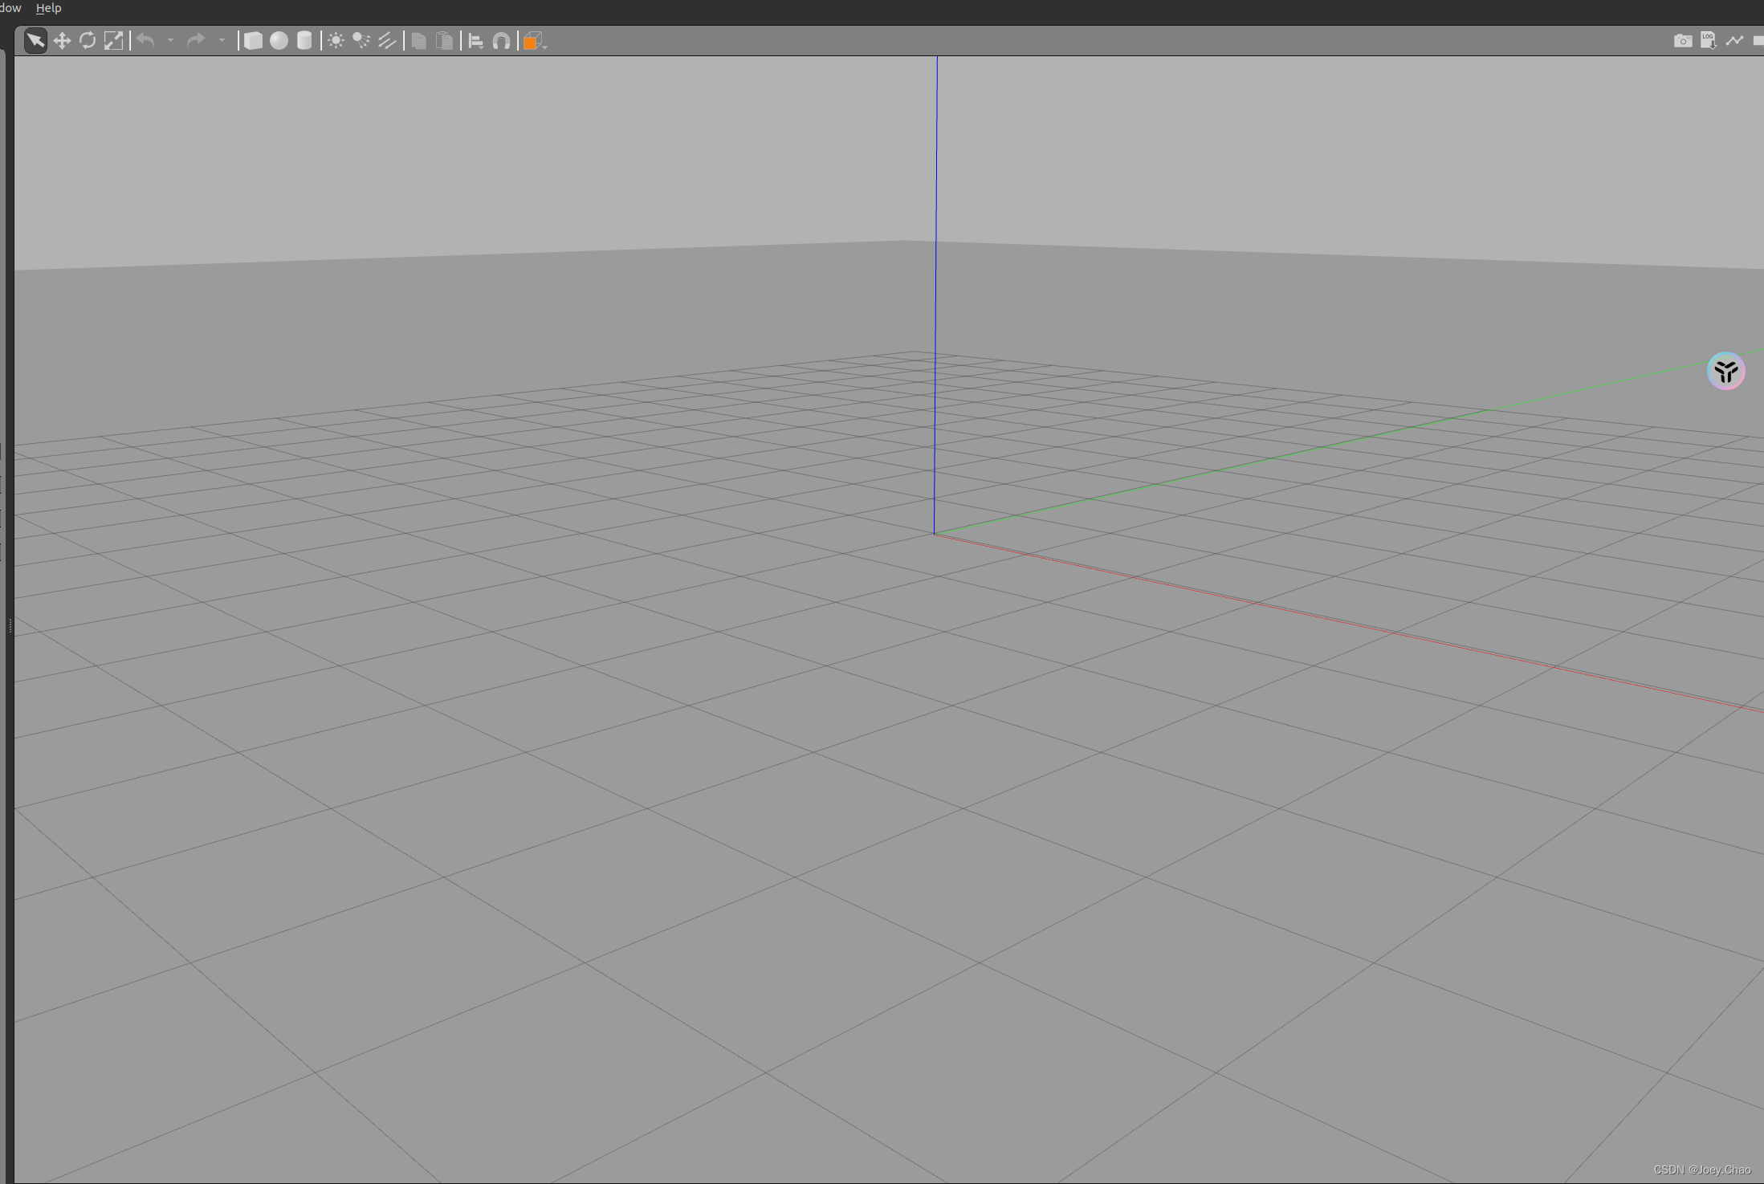
Task: Click the redo arrow button
Action: tap(196, 40)
